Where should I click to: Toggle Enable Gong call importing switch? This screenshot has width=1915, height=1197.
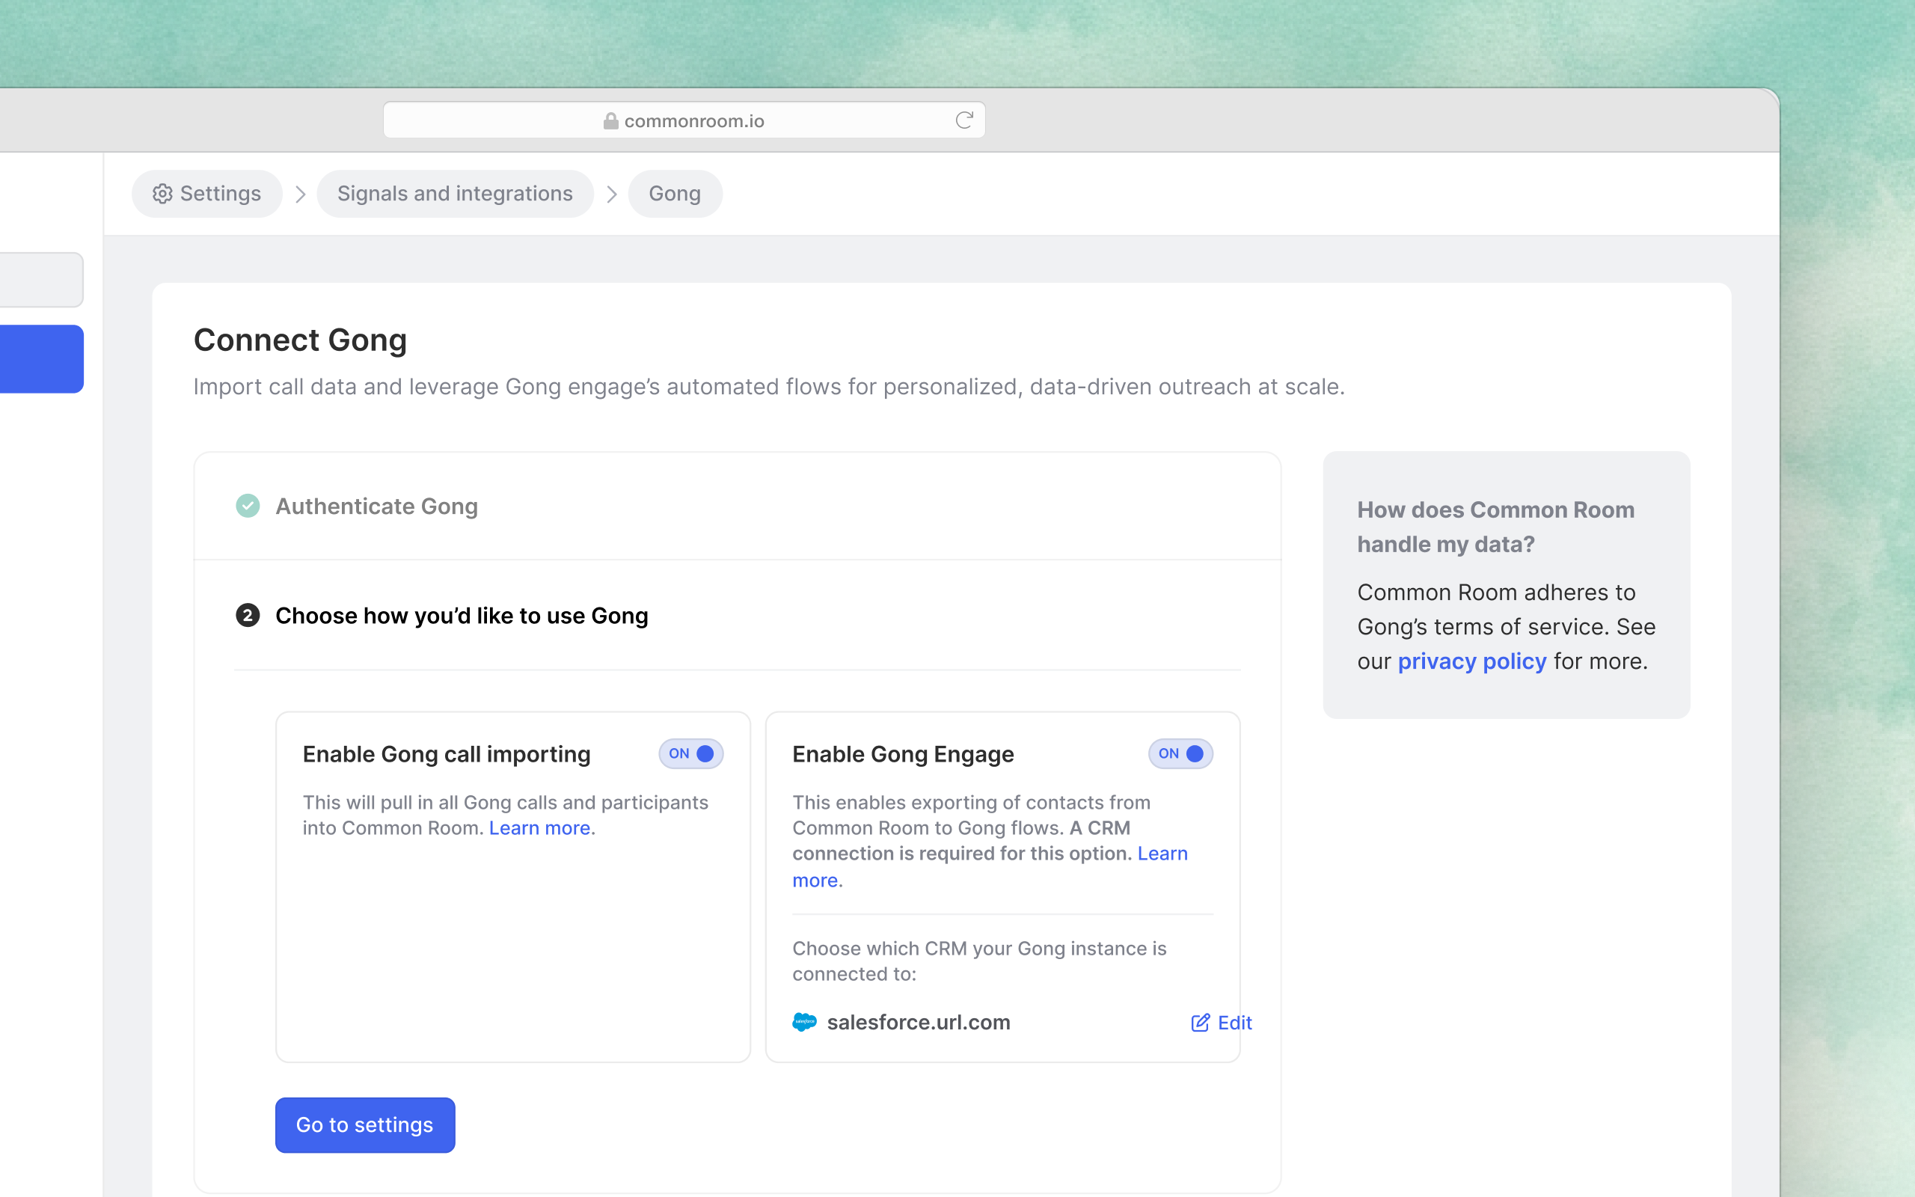click(691, 753)
